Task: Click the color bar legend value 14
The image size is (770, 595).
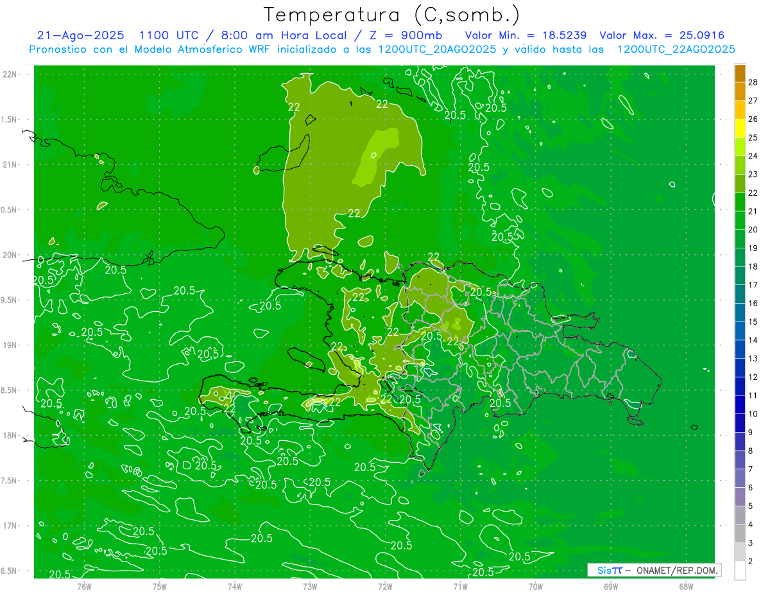Action: tap(753, 340)
